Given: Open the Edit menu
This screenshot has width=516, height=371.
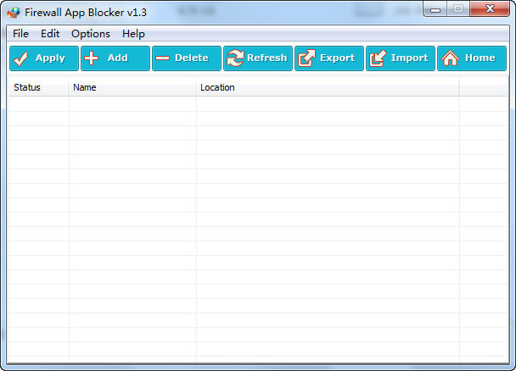Looking at the screenshot, I should 50,34.
